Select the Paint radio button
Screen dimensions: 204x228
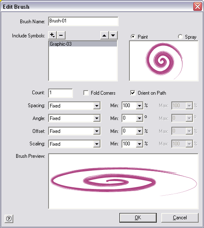(x=133, y=37)
